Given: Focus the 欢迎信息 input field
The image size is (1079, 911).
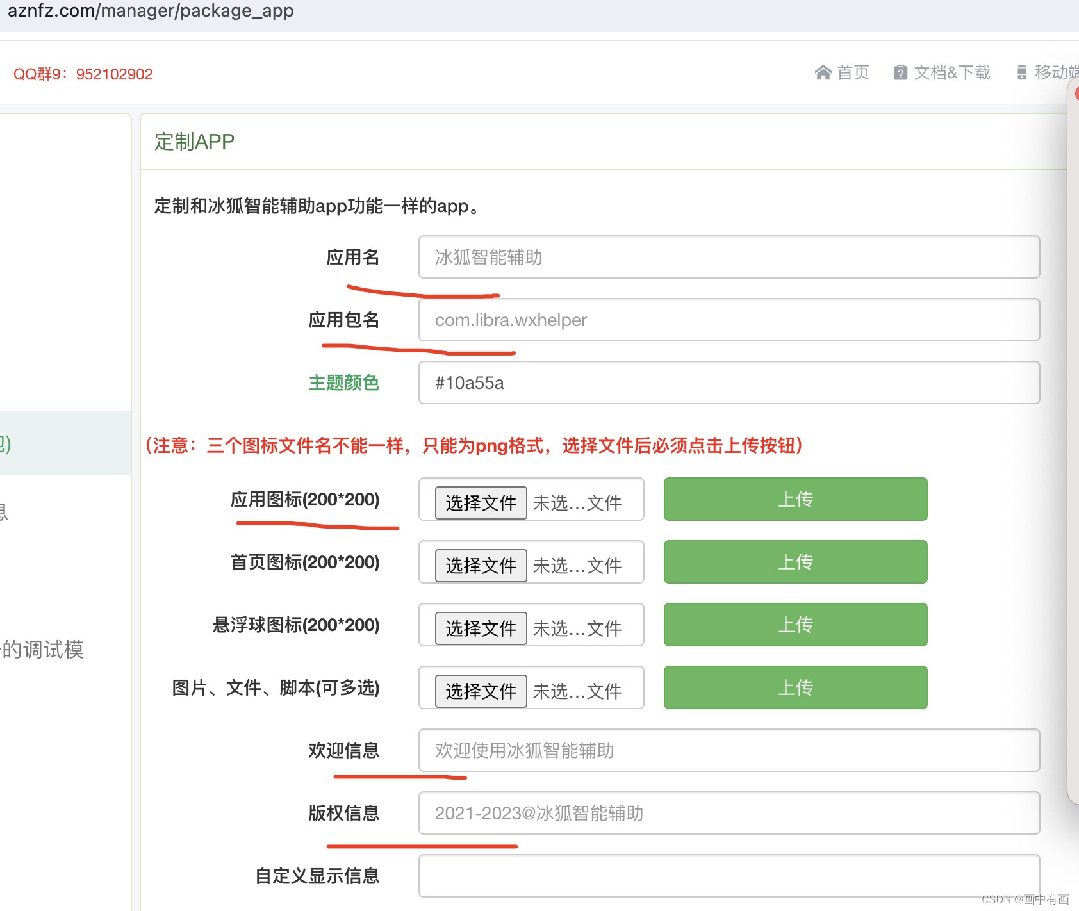Looking at the screenshot, I should pyautogui.click(x=729, y=750).
